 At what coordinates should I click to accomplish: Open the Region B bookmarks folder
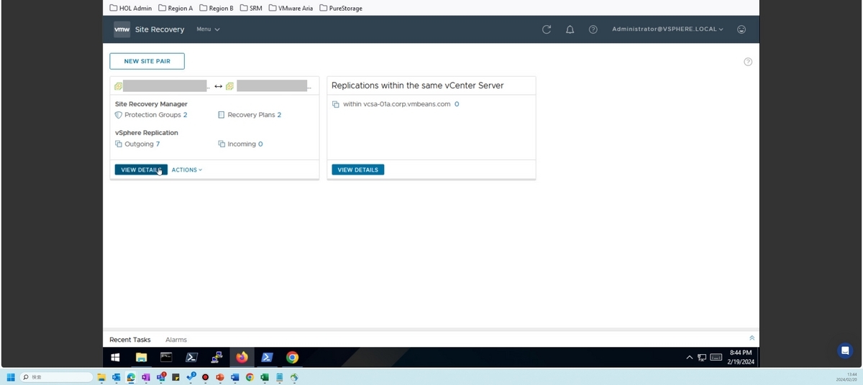216,8
